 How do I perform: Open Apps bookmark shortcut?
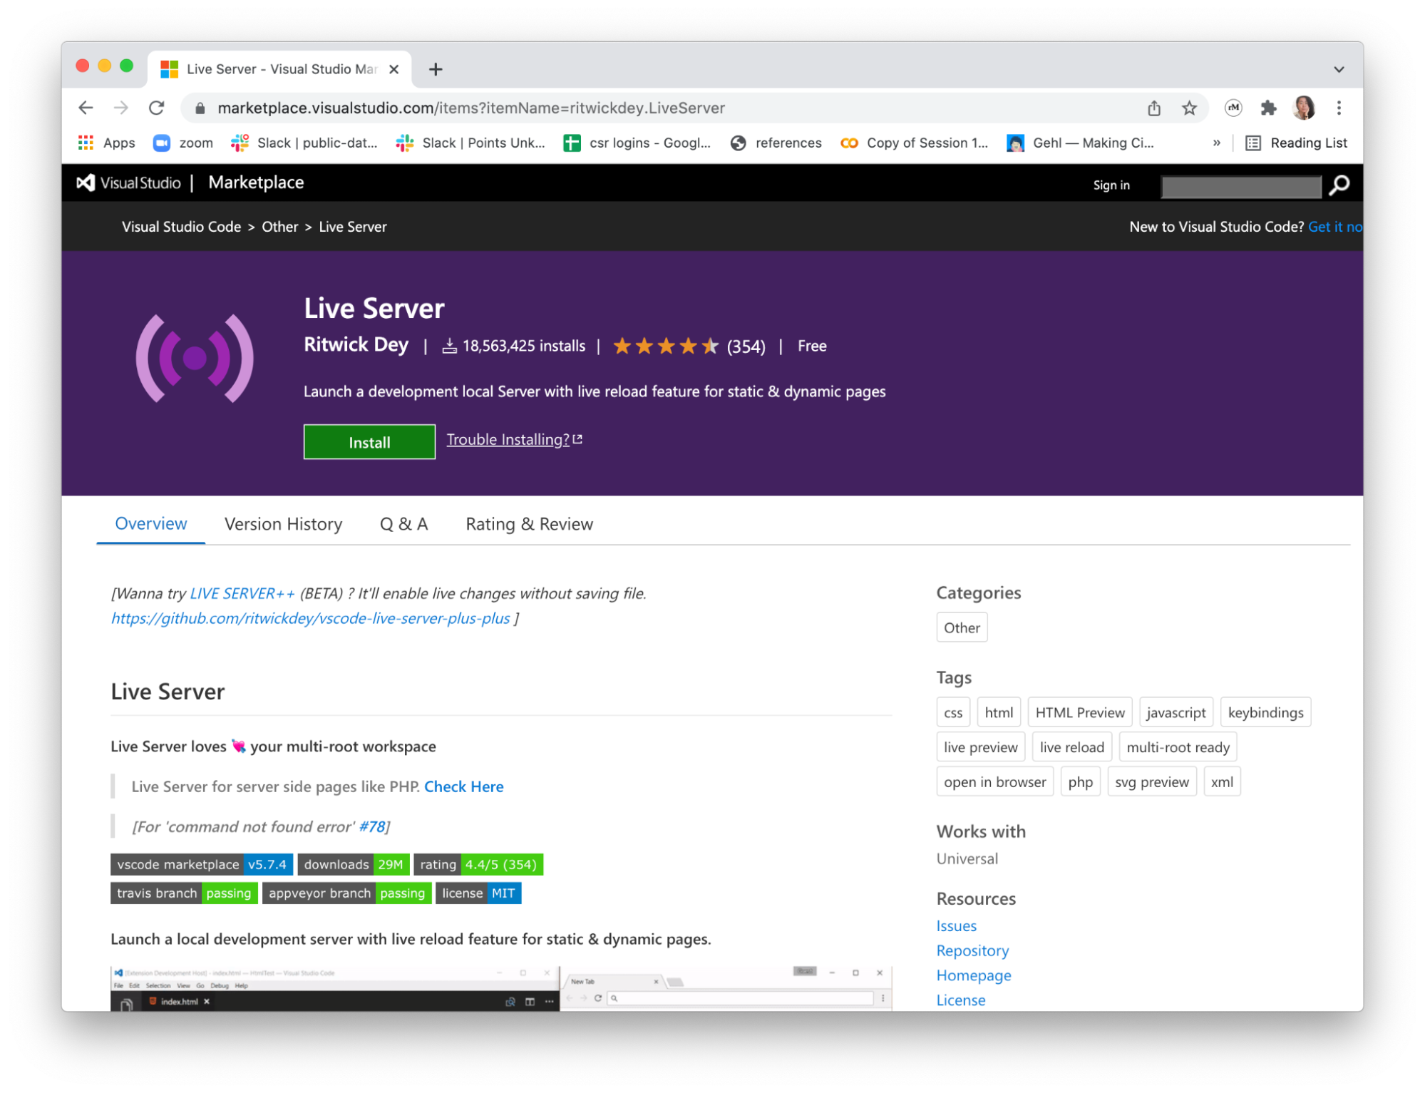tap(107, 143)
